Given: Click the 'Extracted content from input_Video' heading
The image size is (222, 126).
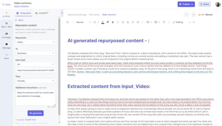Looking at the screenshot, I should 109,86.
